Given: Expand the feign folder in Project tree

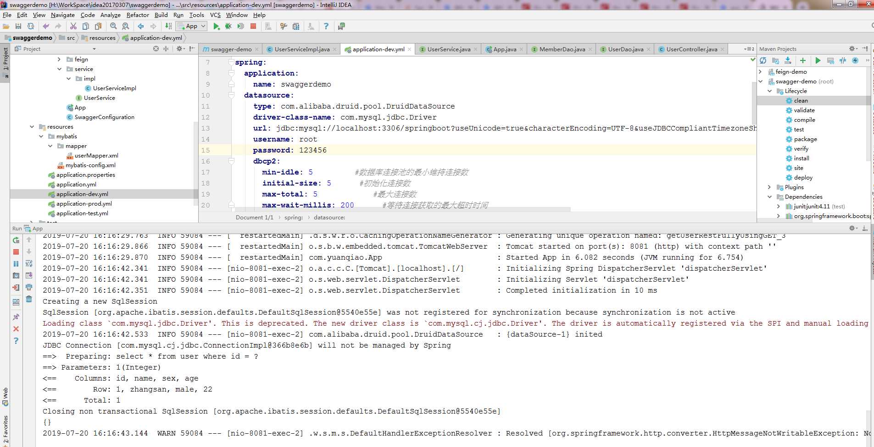Looking at the screenshot, I should pos(59,60).
